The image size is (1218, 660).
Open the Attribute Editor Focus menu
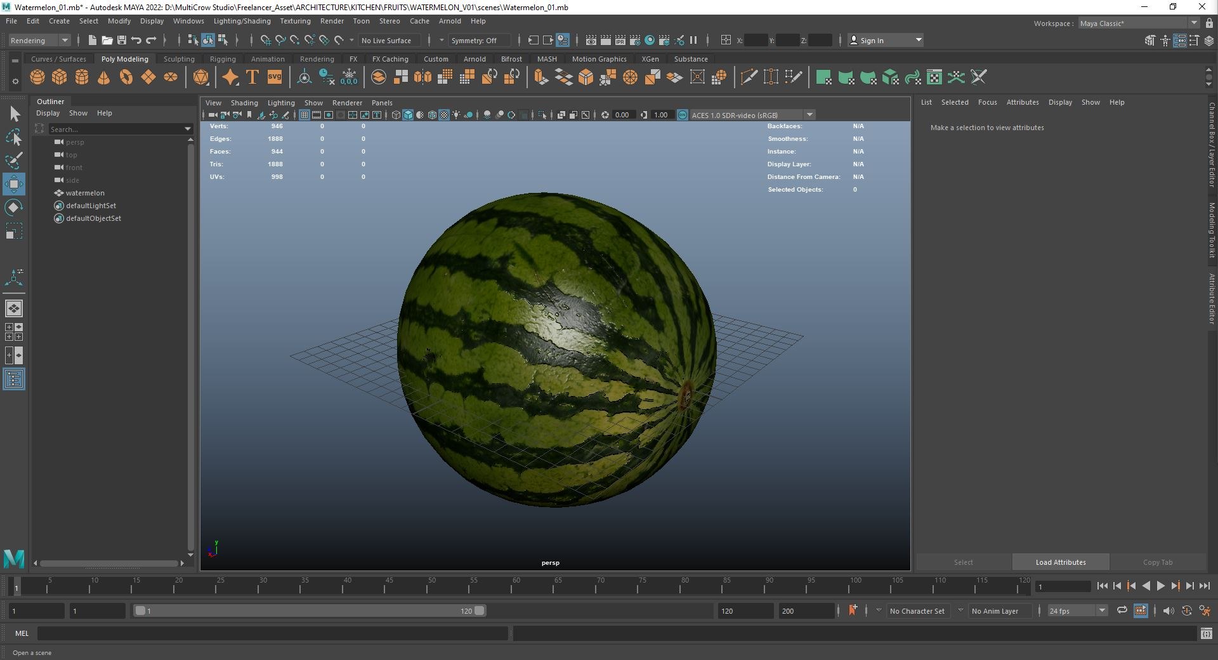pyautogui.click(x=987, y=102)
